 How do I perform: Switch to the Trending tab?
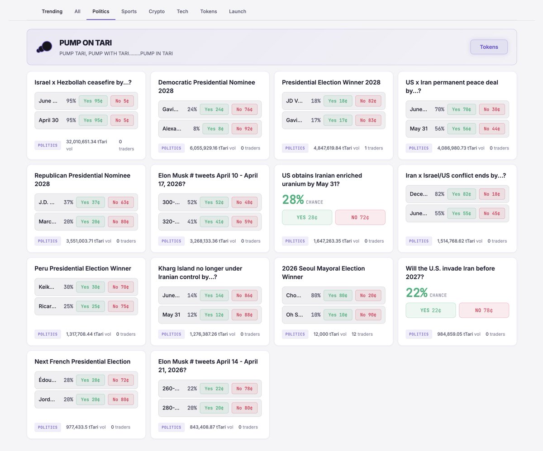52,11
